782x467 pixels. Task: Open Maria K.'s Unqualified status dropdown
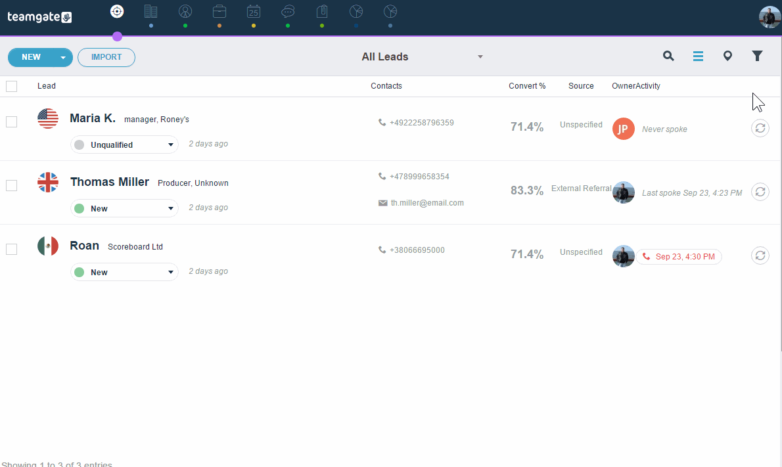(x=124, y=145)
